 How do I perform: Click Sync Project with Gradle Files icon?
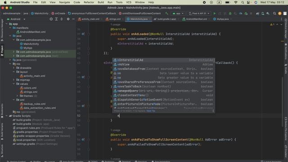pos(257,13)
